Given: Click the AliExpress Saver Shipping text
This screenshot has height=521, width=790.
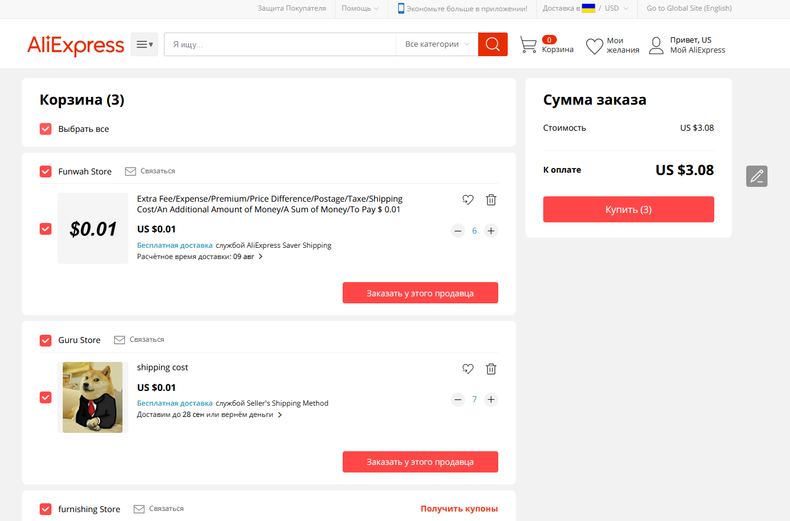Looking at the screenshot, I should [x=289, y=245].
